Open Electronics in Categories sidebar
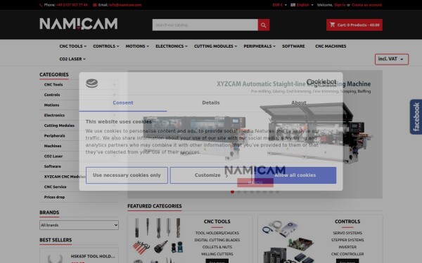422x263 pixels. [x=54, y=115]
